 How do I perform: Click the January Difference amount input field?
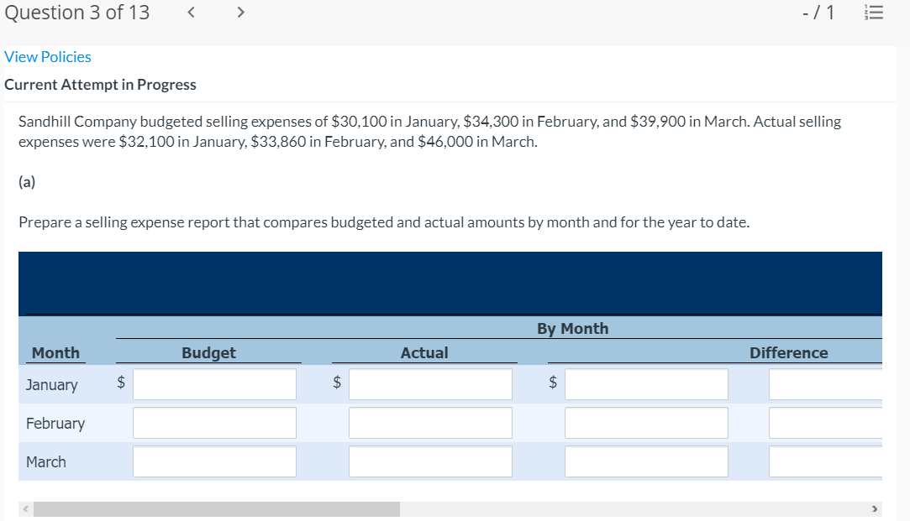pyautogui.click(x=646, y=384)
